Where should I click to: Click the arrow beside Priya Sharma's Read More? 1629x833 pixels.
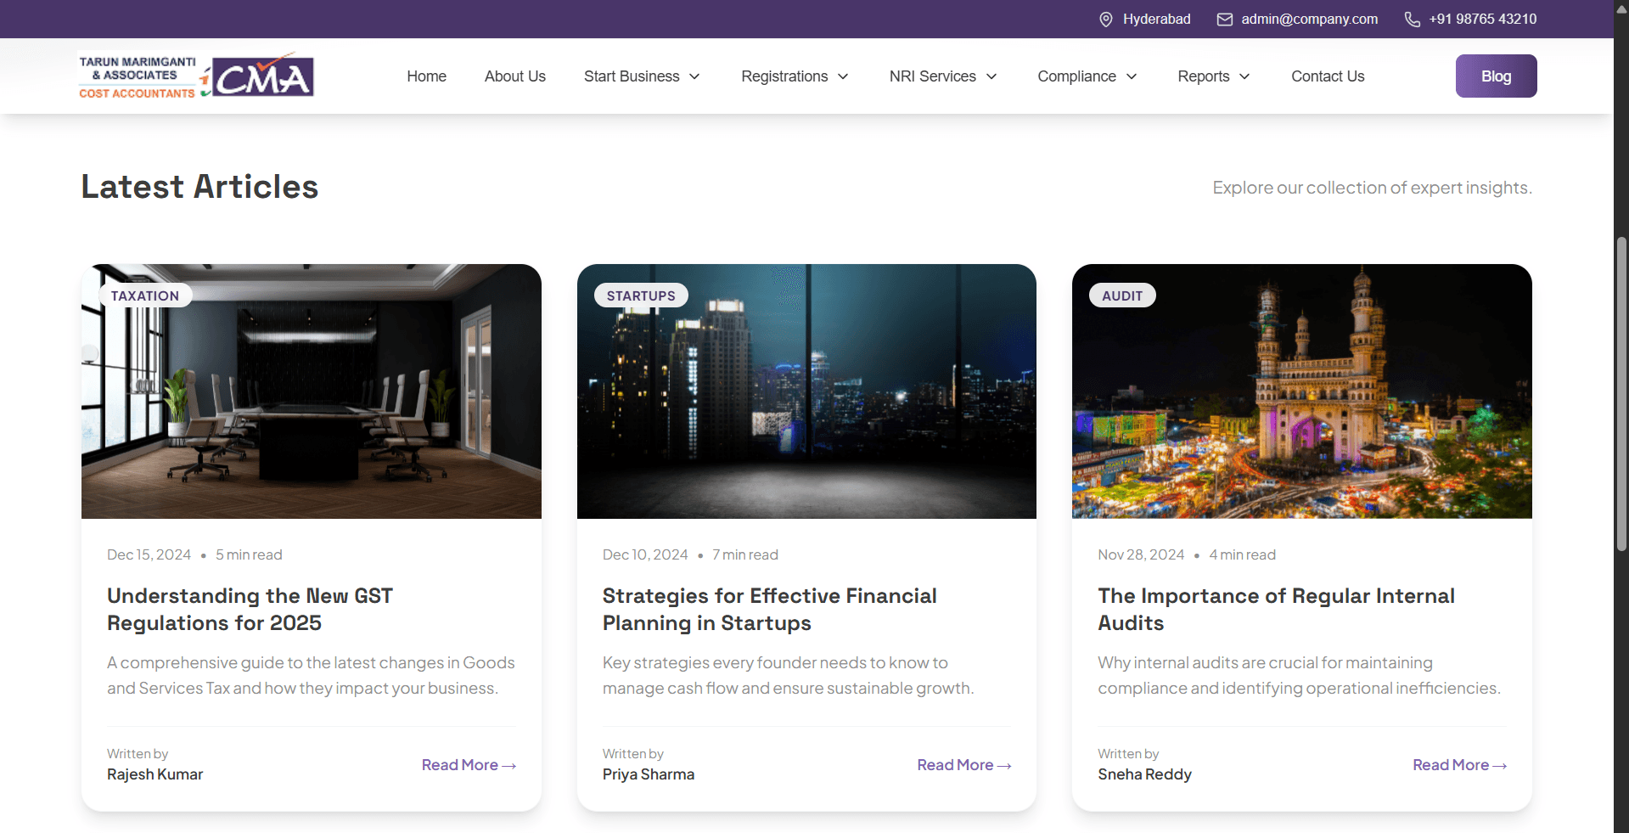tap(1004, 766)
